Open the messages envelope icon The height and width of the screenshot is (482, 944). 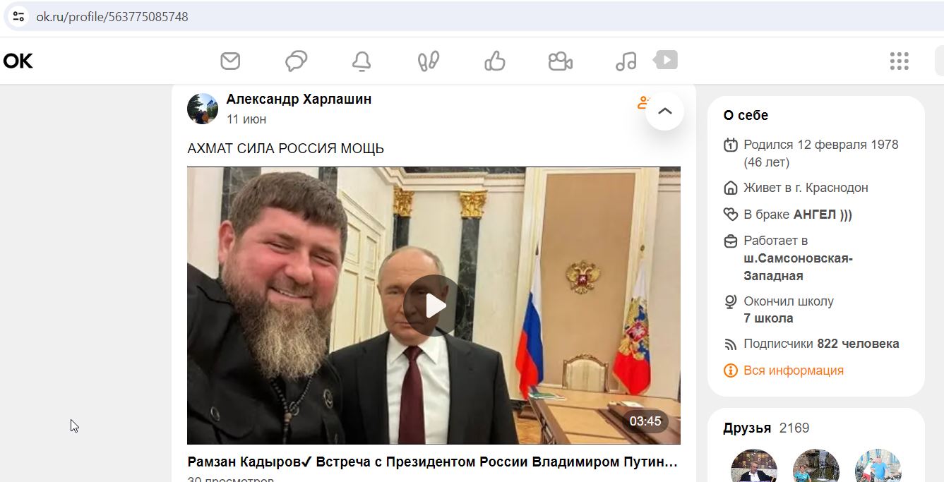(x=230, y=61)
